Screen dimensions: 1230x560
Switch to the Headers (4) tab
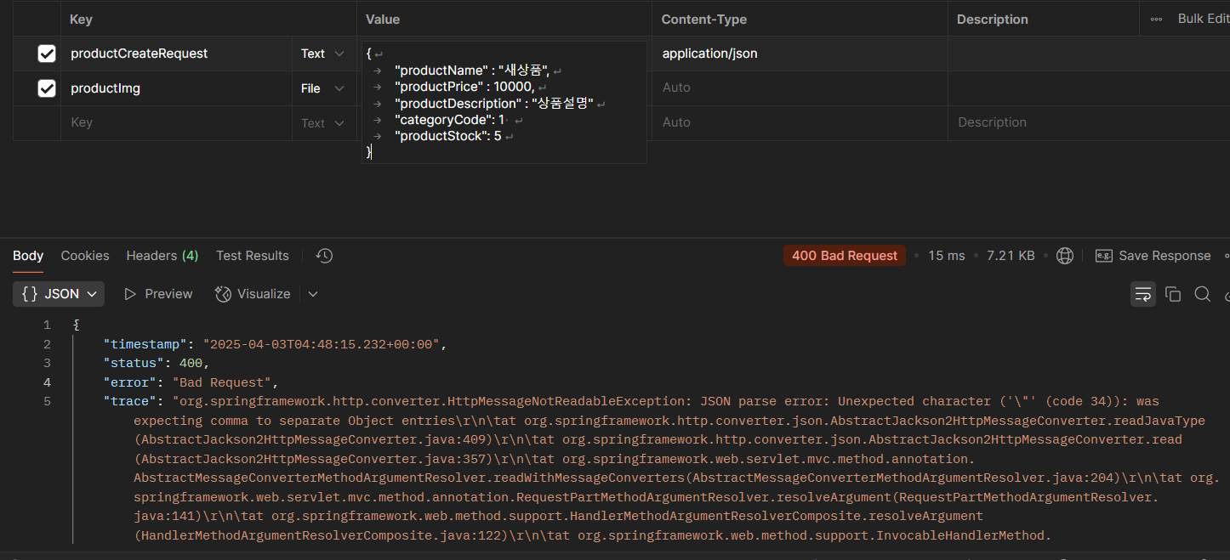pos(162,256)
